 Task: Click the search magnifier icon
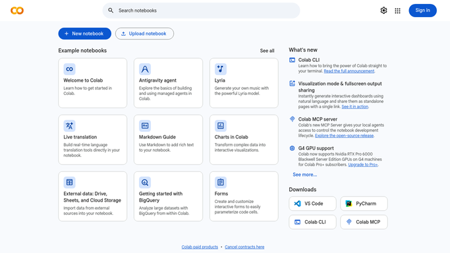click(x=111, y=11)
